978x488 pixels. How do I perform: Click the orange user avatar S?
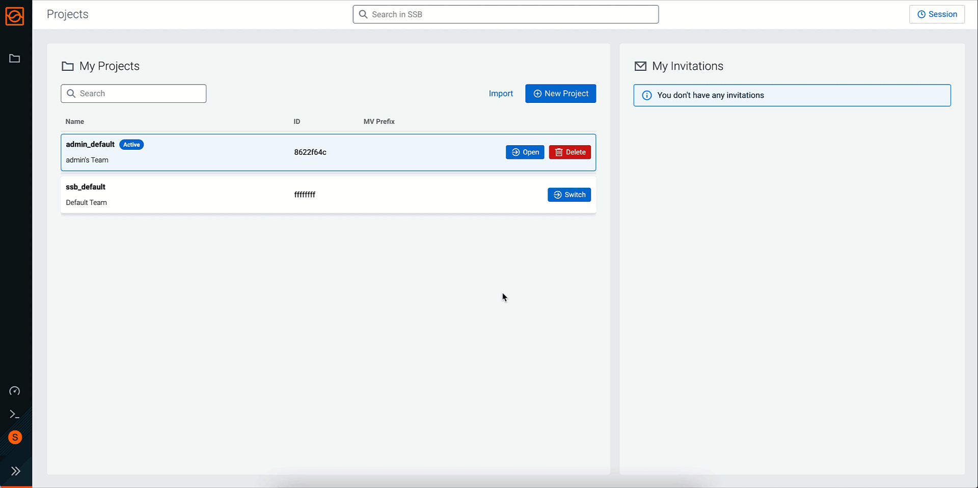pyautogui.click(x=15, y=438)
